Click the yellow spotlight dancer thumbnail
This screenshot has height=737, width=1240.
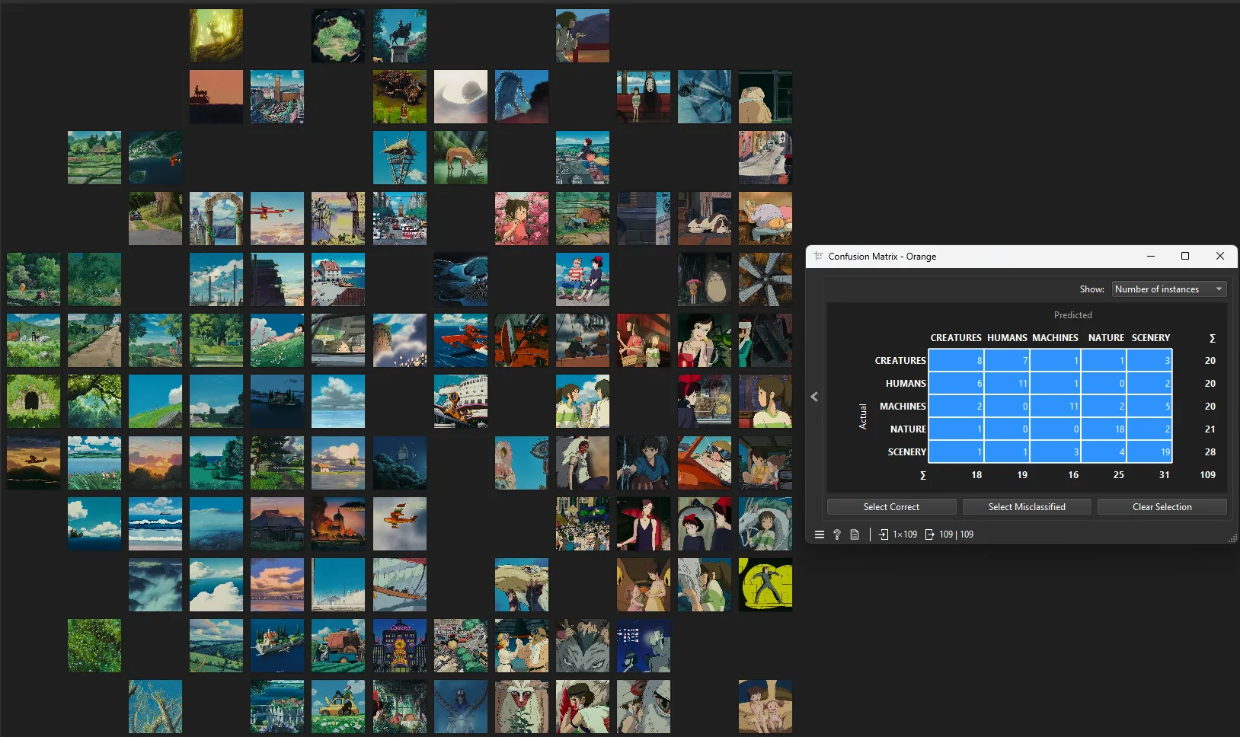(765, 585)
